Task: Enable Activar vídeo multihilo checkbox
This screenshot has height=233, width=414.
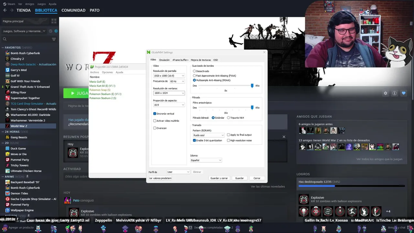Action: 155,121
